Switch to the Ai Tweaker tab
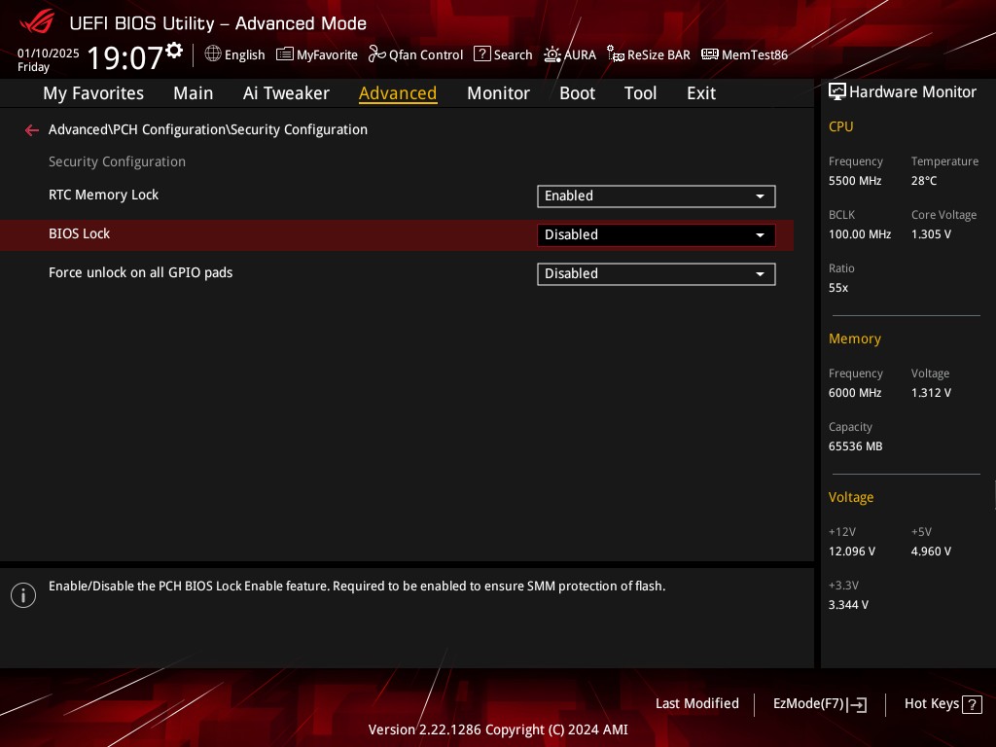The width and height of the screenshot is (996, 747). [286, 93]
